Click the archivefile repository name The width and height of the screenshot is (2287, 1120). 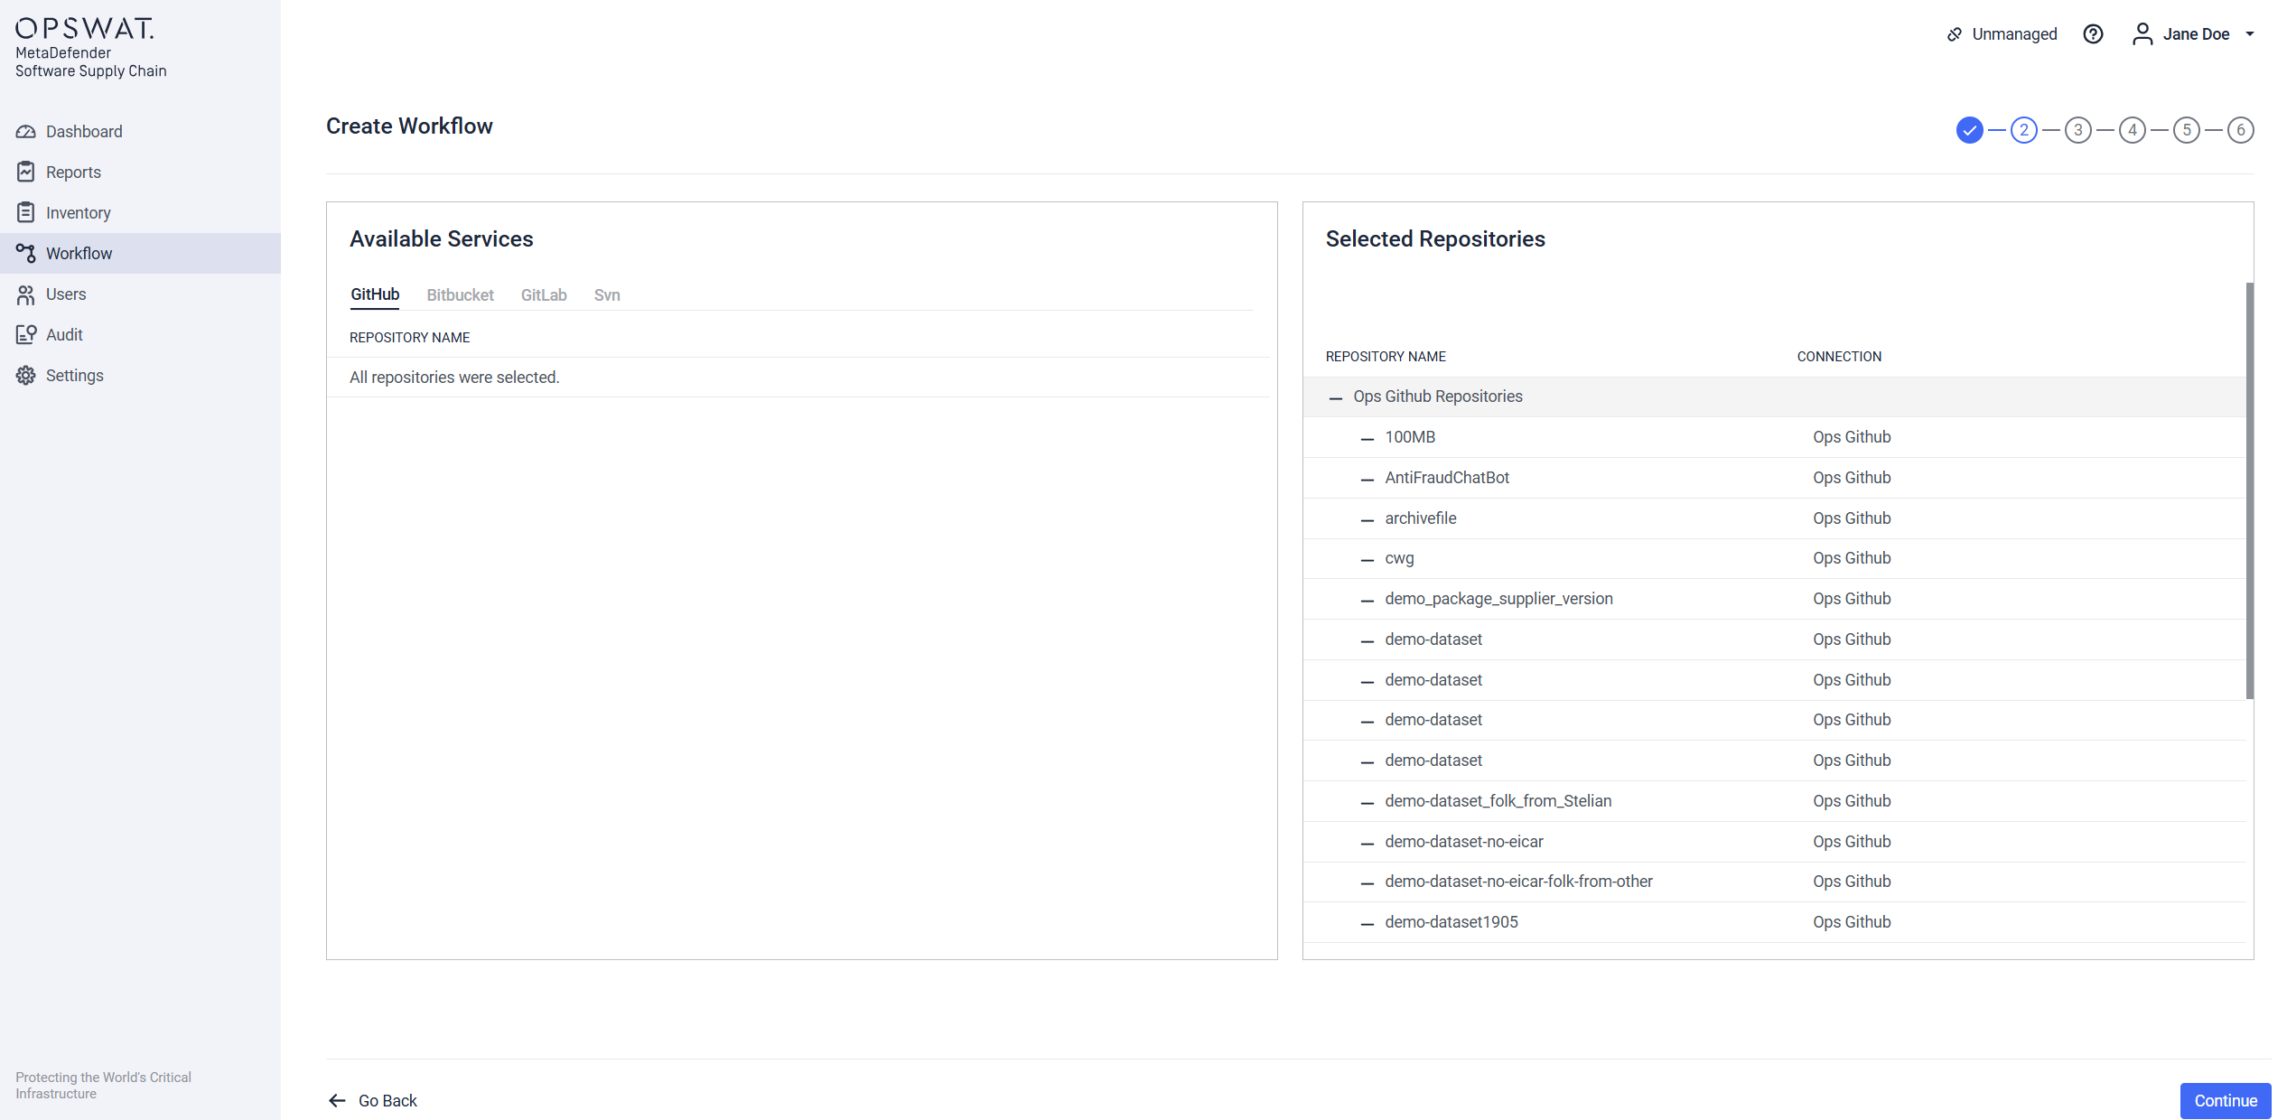[1420, 518]
